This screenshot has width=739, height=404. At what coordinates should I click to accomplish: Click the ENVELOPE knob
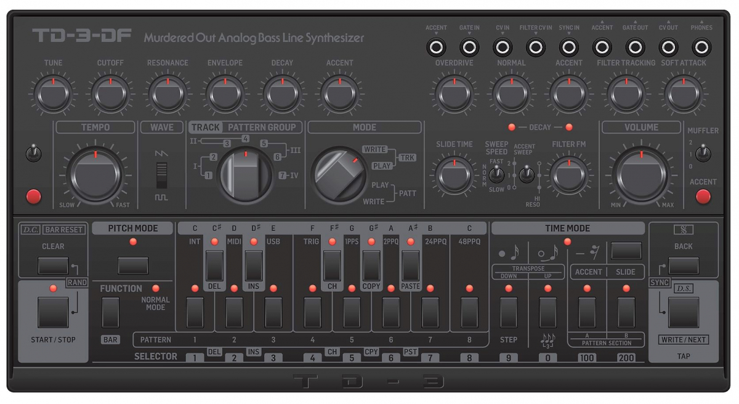tap(225, 94)
